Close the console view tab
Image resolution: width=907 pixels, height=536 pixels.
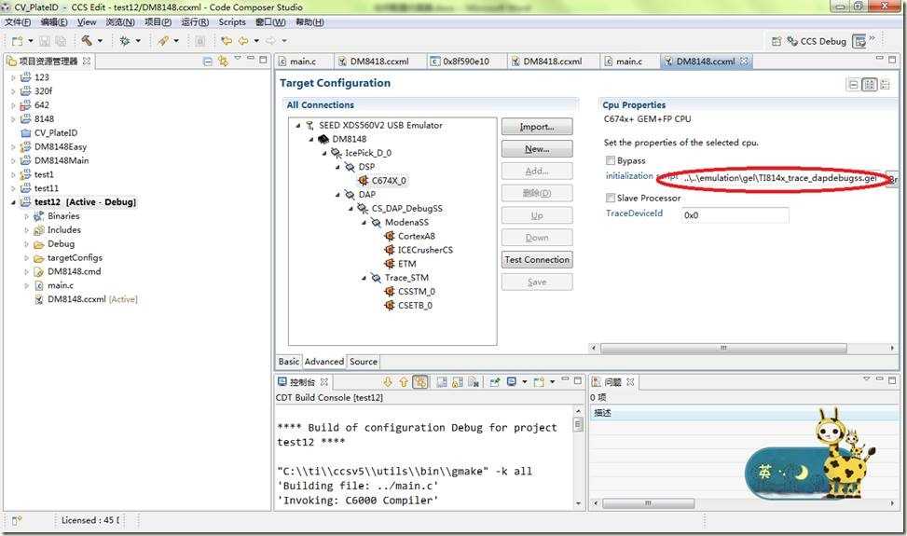(x=324, y=382)
